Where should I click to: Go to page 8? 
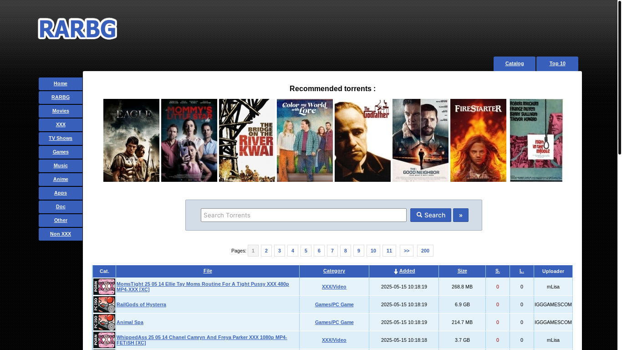point(346,251)
